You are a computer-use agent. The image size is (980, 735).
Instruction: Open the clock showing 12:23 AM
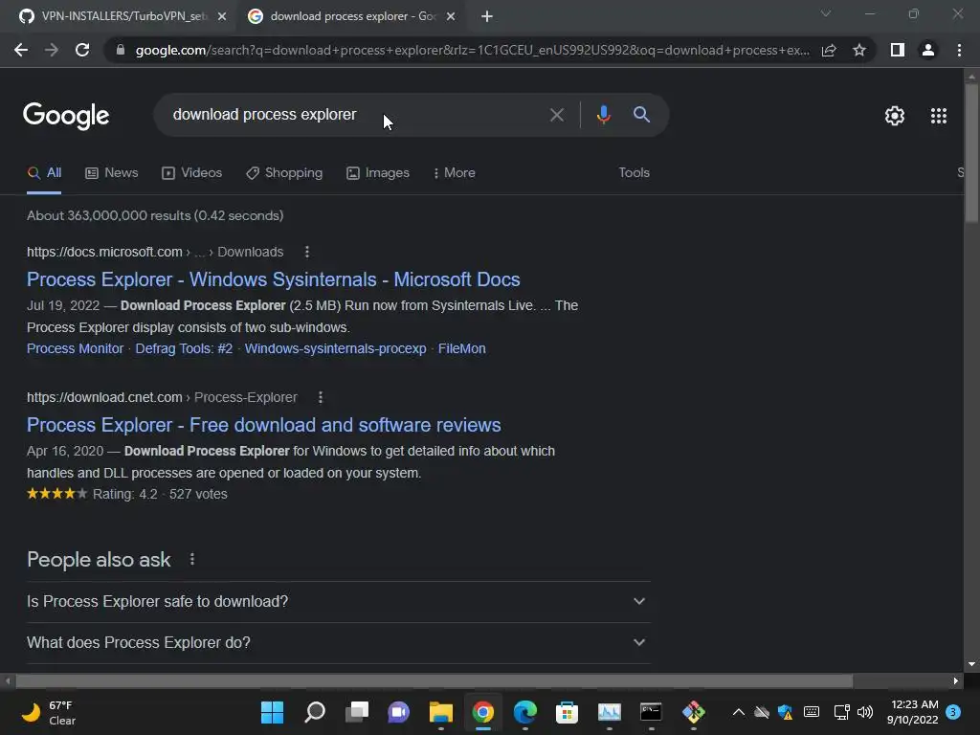tap(912, 712)
